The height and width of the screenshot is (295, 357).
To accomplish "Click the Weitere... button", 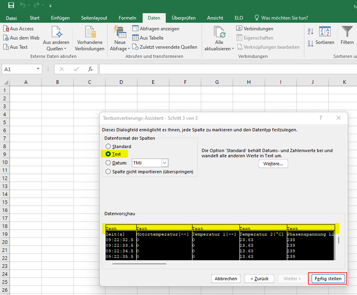I will 273,164.
